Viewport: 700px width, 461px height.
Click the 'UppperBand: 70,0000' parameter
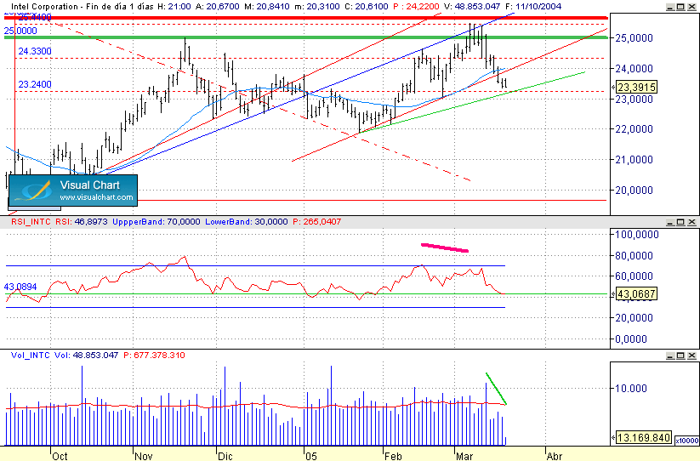coord(157,222)
